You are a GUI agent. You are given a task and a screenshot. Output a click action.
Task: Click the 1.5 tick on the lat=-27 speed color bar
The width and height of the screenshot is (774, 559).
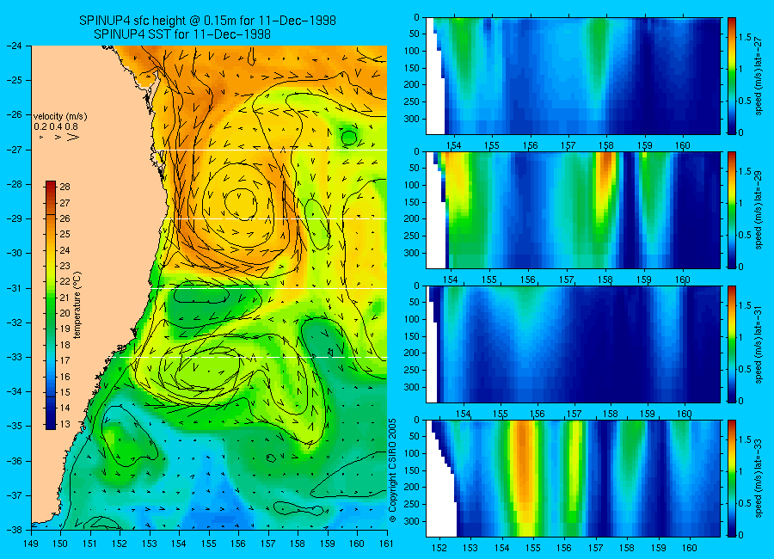coord(746,37)
